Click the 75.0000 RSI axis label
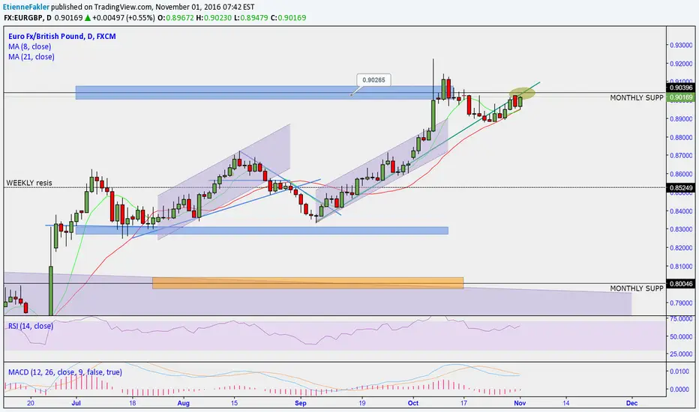 pos(681,319)
